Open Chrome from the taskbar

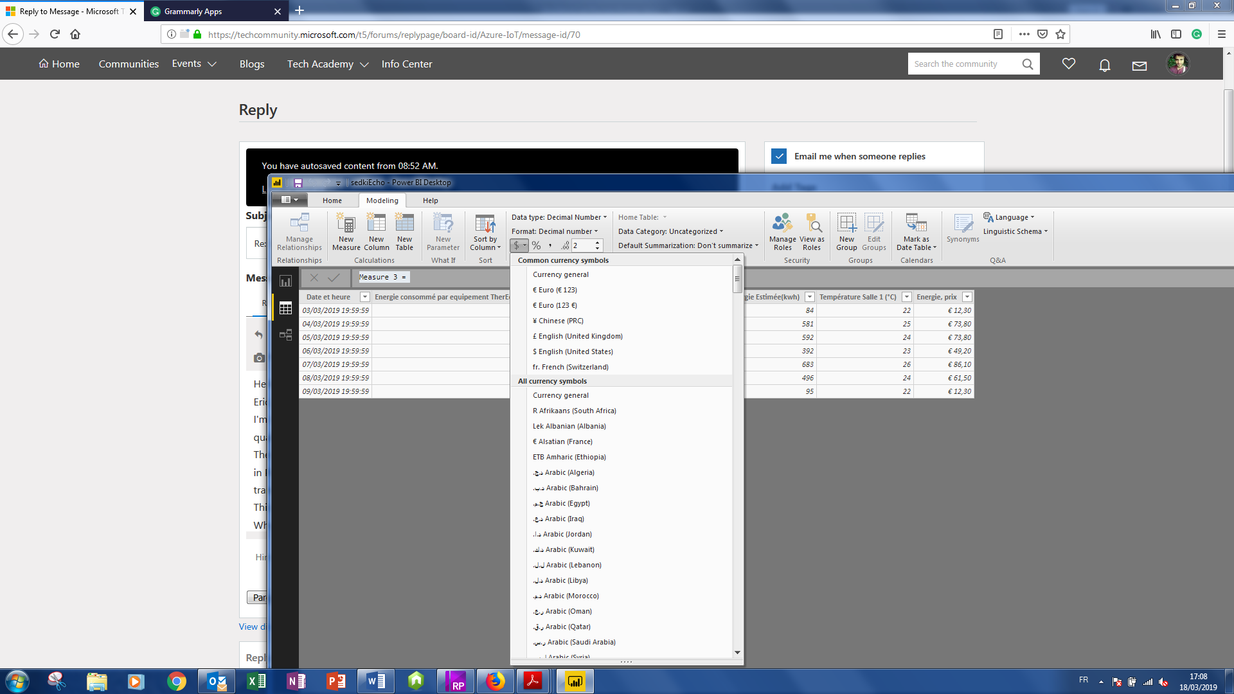177,681
